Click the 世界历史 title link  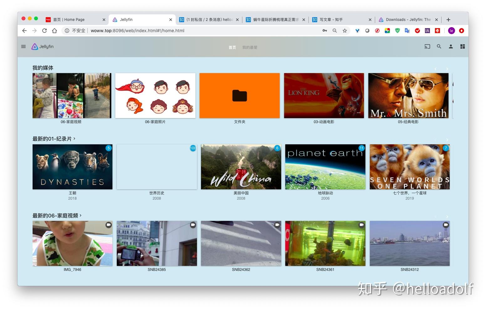click(157, 193)
